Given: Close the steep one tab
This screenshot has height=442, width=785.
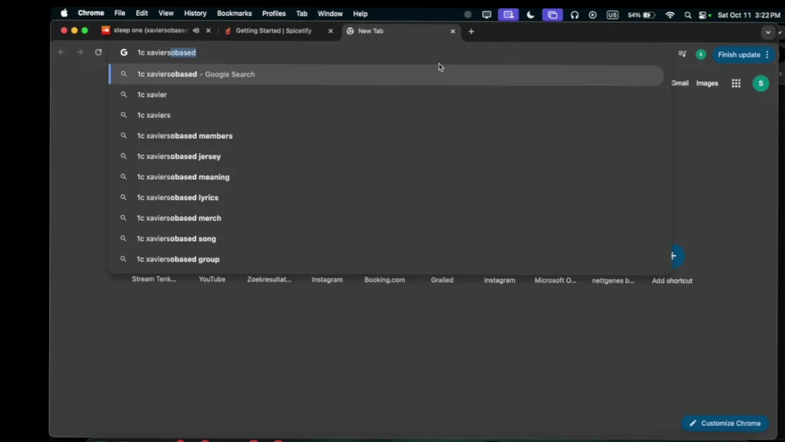Looking at the screenshot, I should [209, 31].
